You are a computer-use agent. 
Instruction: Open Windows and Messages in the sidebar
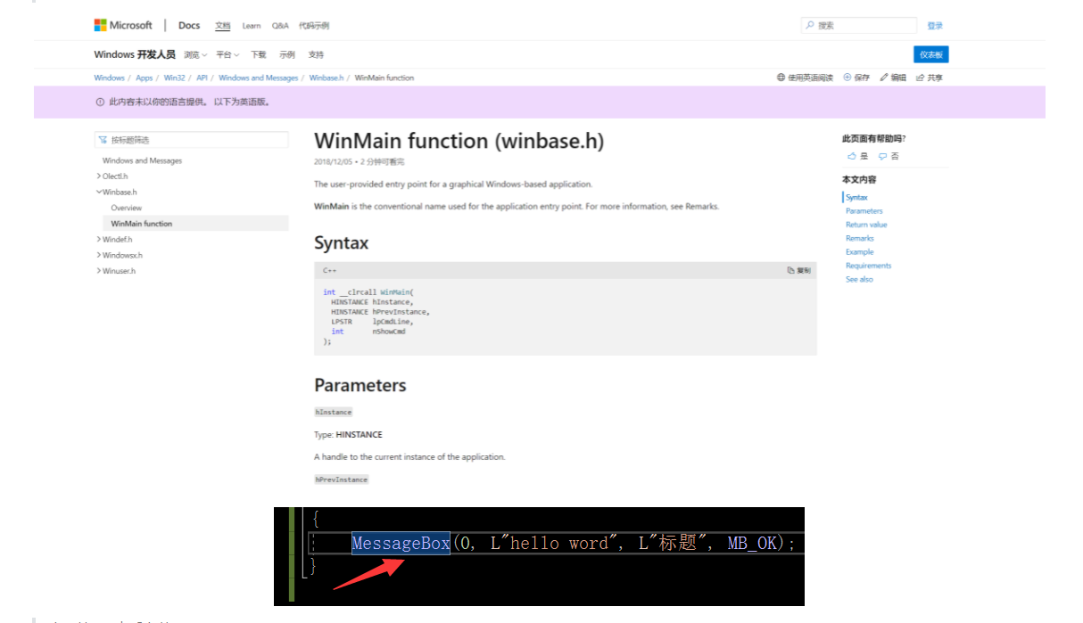tap(142, 160)
